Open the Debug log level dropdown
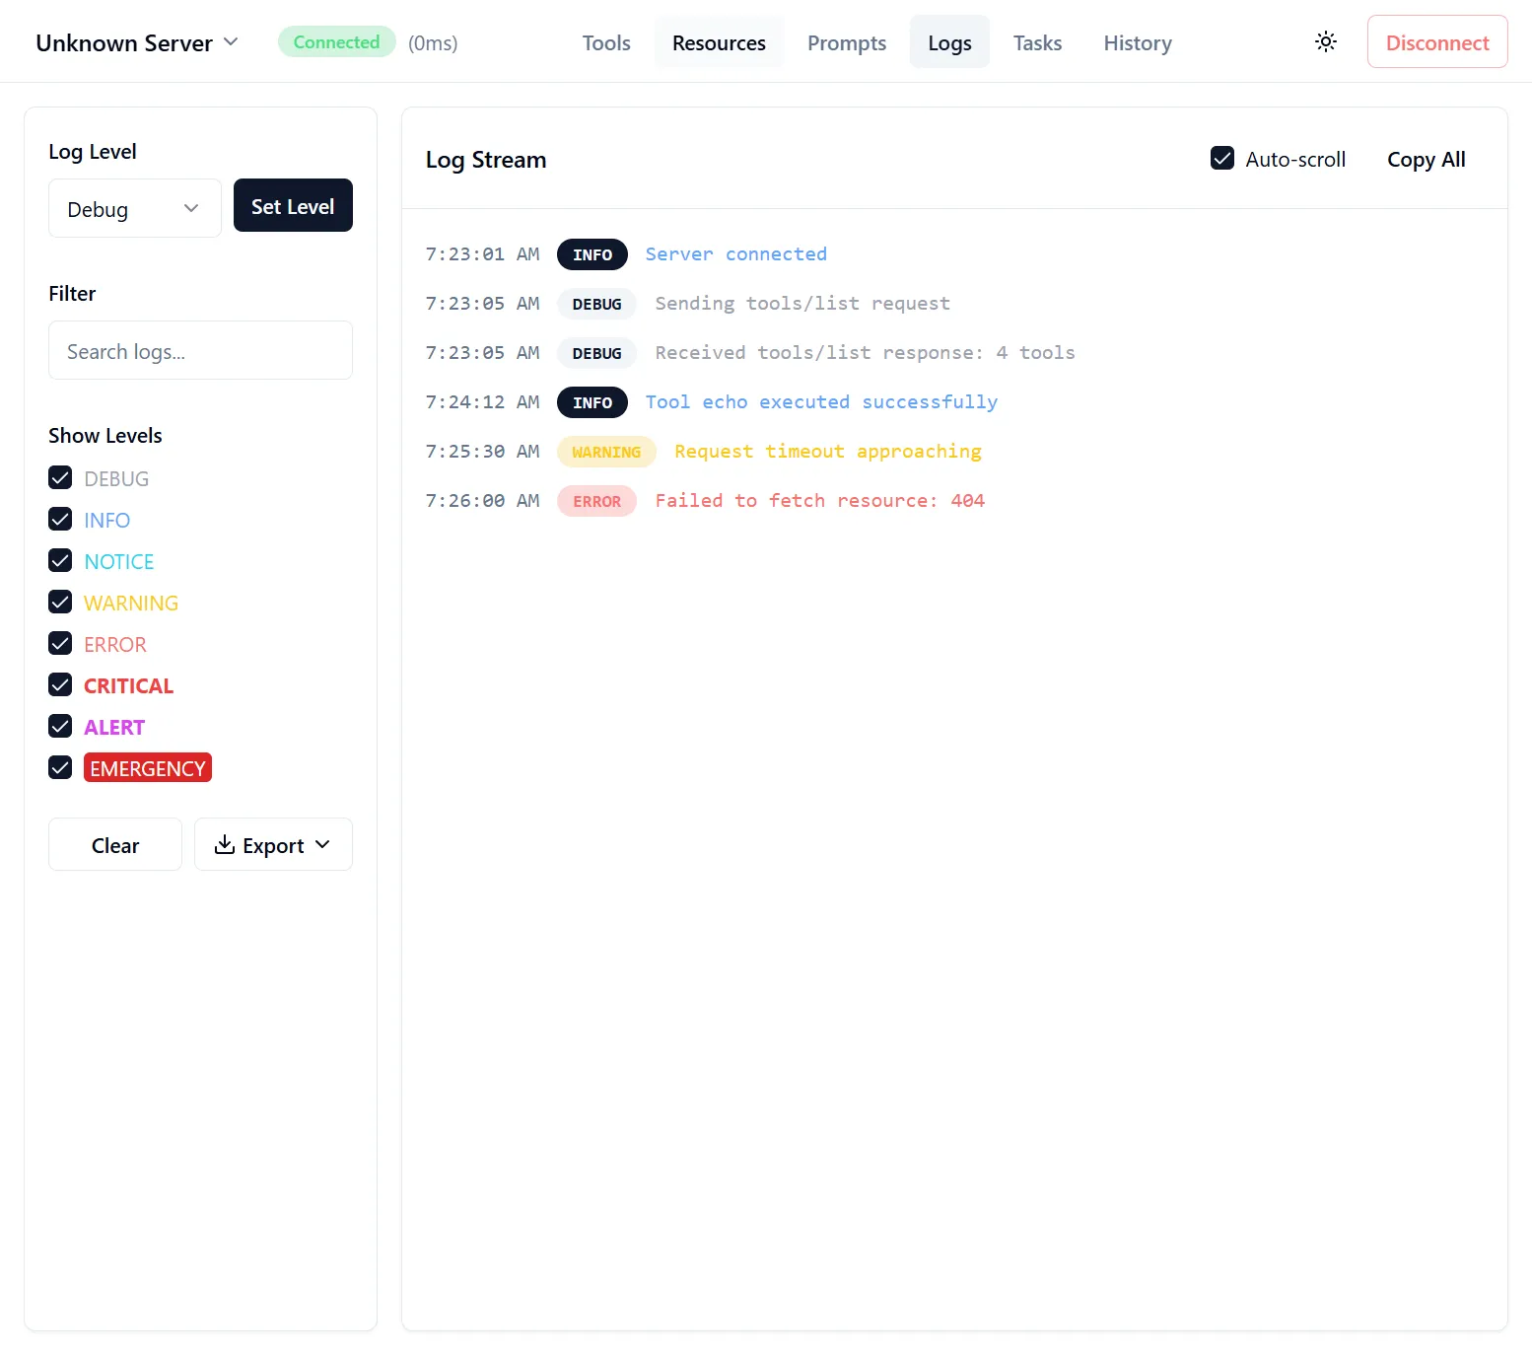This screenshot has height=1355, width=1532. [x=135, y=208]
